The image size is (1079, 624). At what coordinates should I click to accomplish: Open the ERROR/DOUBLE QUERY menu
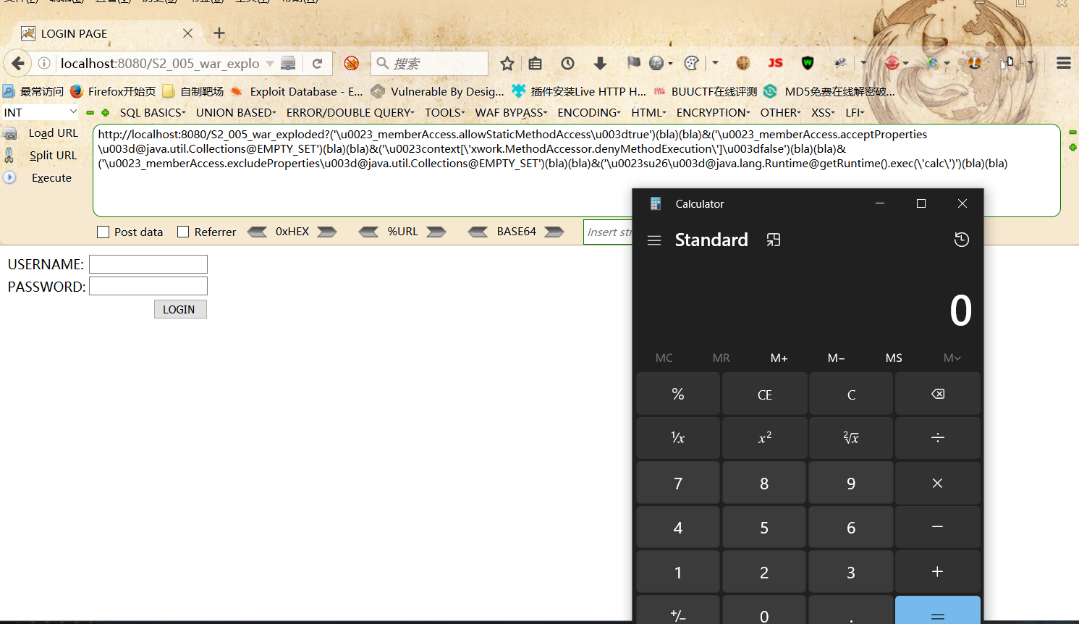click(x=350, y=112)
